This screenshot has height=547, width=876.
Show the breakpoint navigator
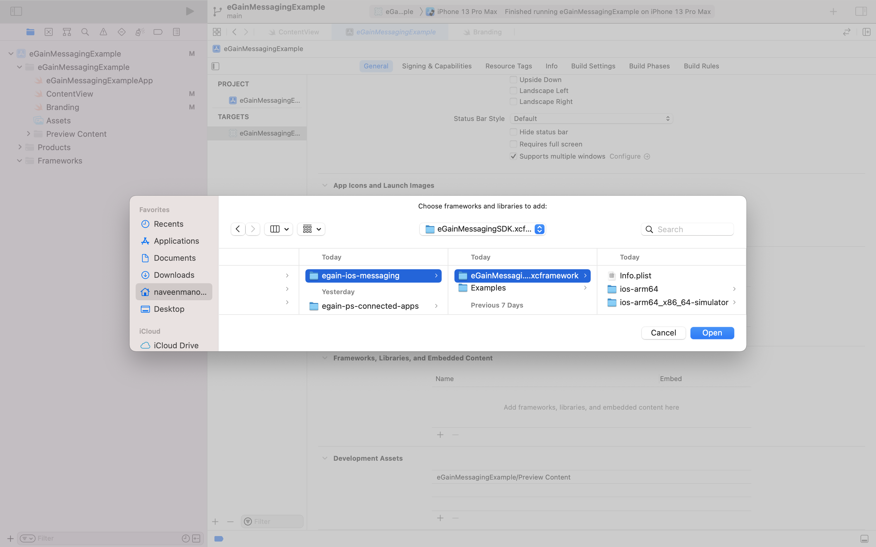pyautogui.click(x=158, y=32)
